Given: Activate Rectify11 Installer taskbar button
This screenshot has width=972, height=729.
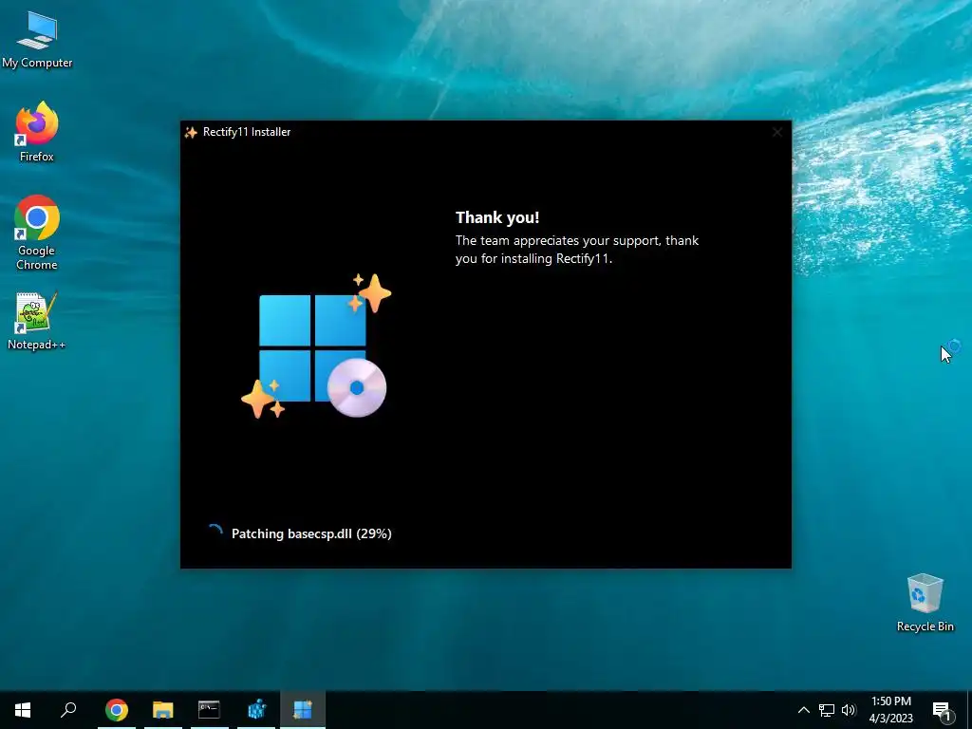Looking at the screenshot, I should (303, 710).
